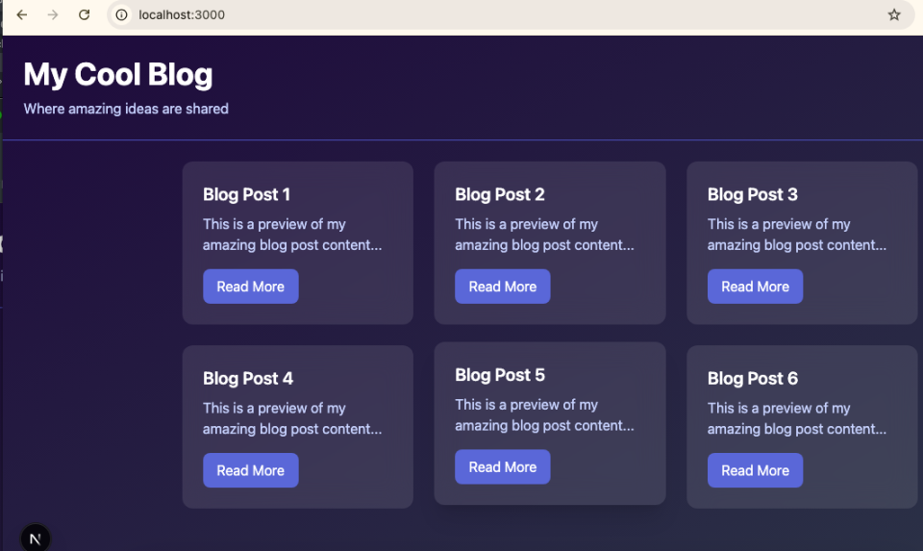Click the site information icon in address bar
This screenshot has height=551, width=923.
point(121,15)
